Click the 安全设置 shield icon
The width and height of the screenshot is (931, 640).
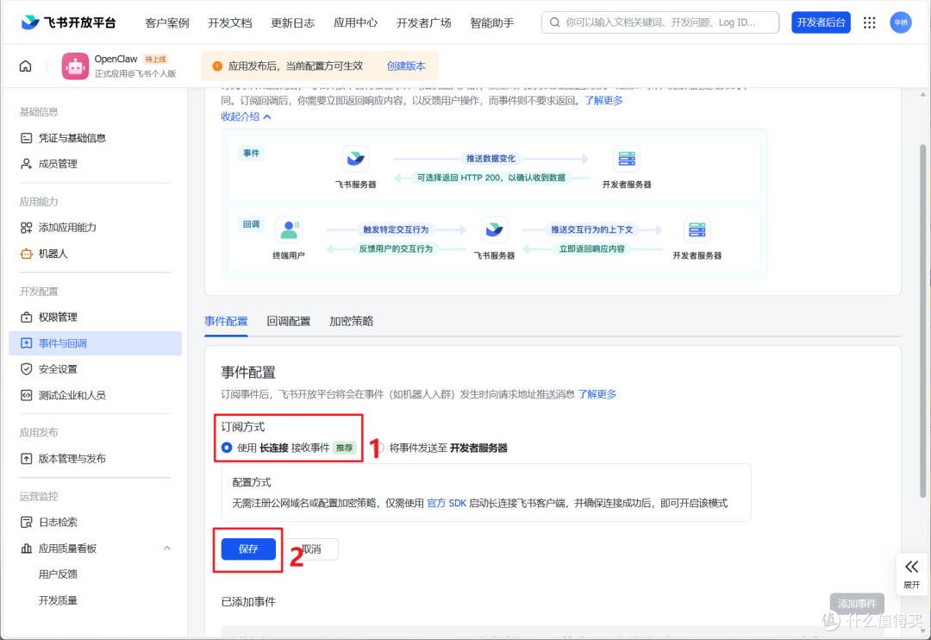[x=26, y=369]
